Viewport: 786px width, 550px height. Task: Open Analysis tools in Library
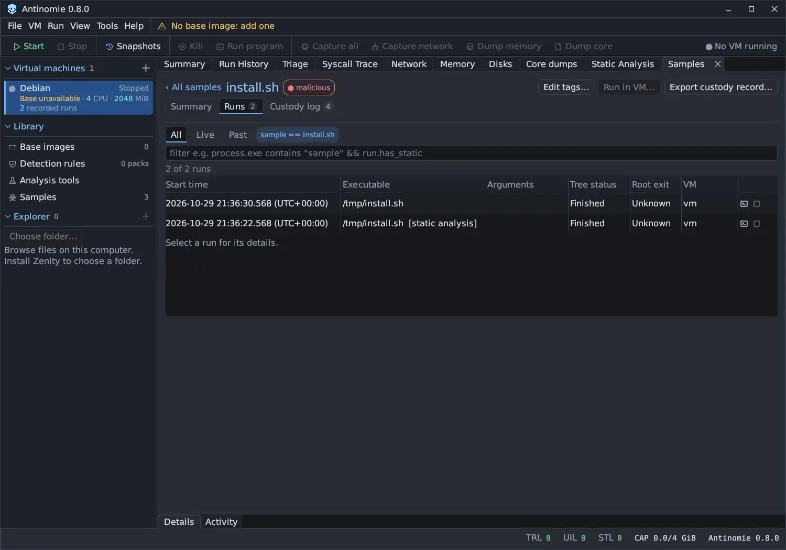point(79,180)
